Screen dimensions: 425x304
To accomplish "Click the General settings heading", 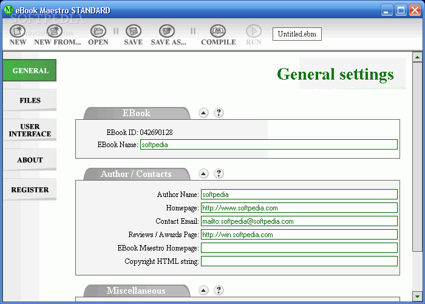I will (x=335, y=74).
